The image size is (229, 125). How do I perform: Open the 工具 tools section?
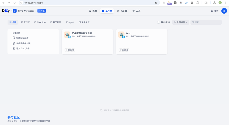(136, 11)
